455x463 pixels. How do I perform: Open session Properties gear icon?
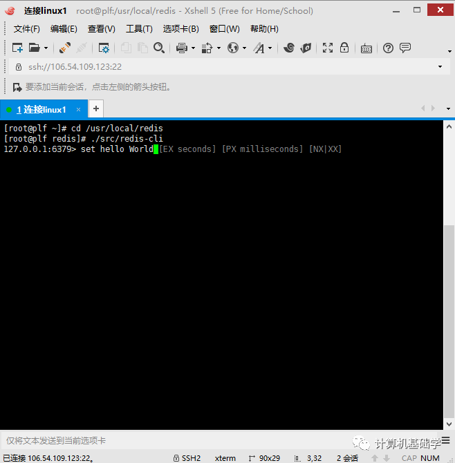(x=104, y=48)
